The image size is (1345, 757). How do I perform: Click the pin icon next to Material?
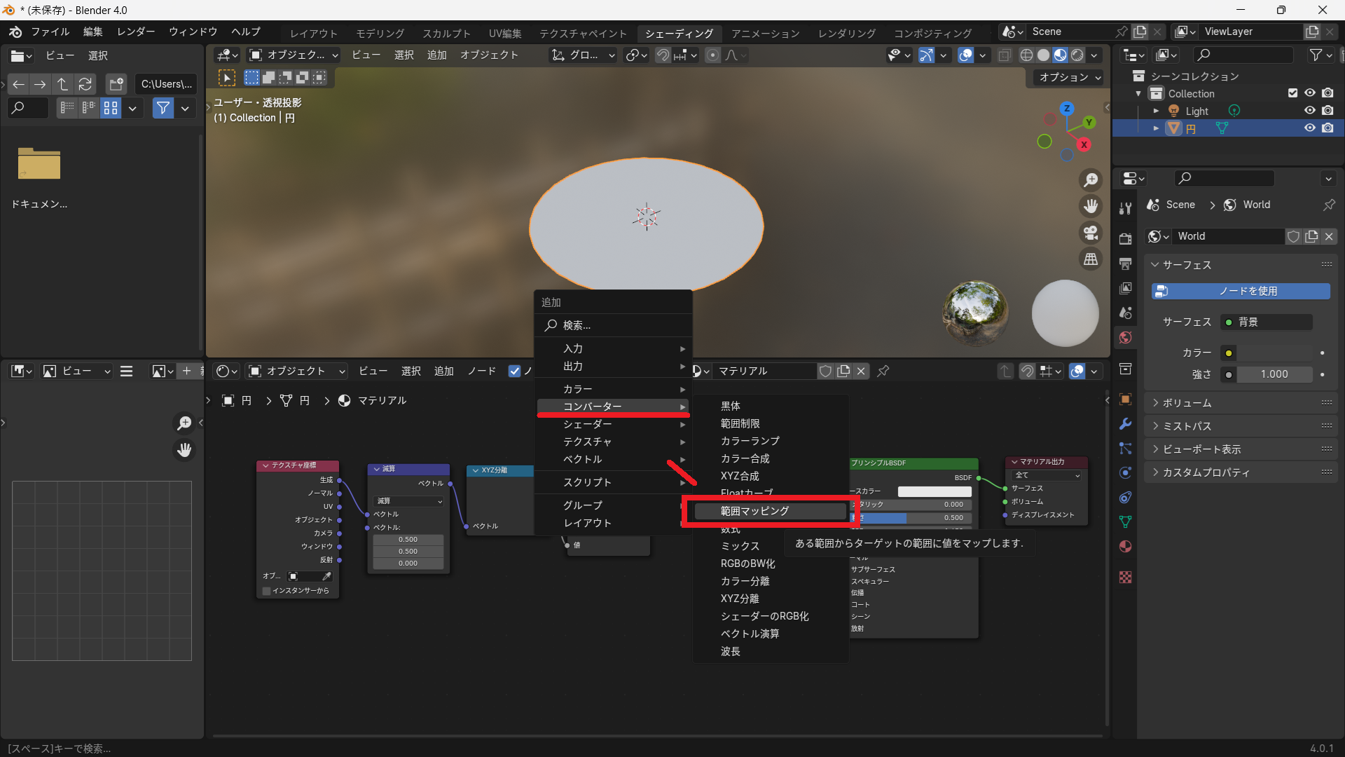(883, 371)
